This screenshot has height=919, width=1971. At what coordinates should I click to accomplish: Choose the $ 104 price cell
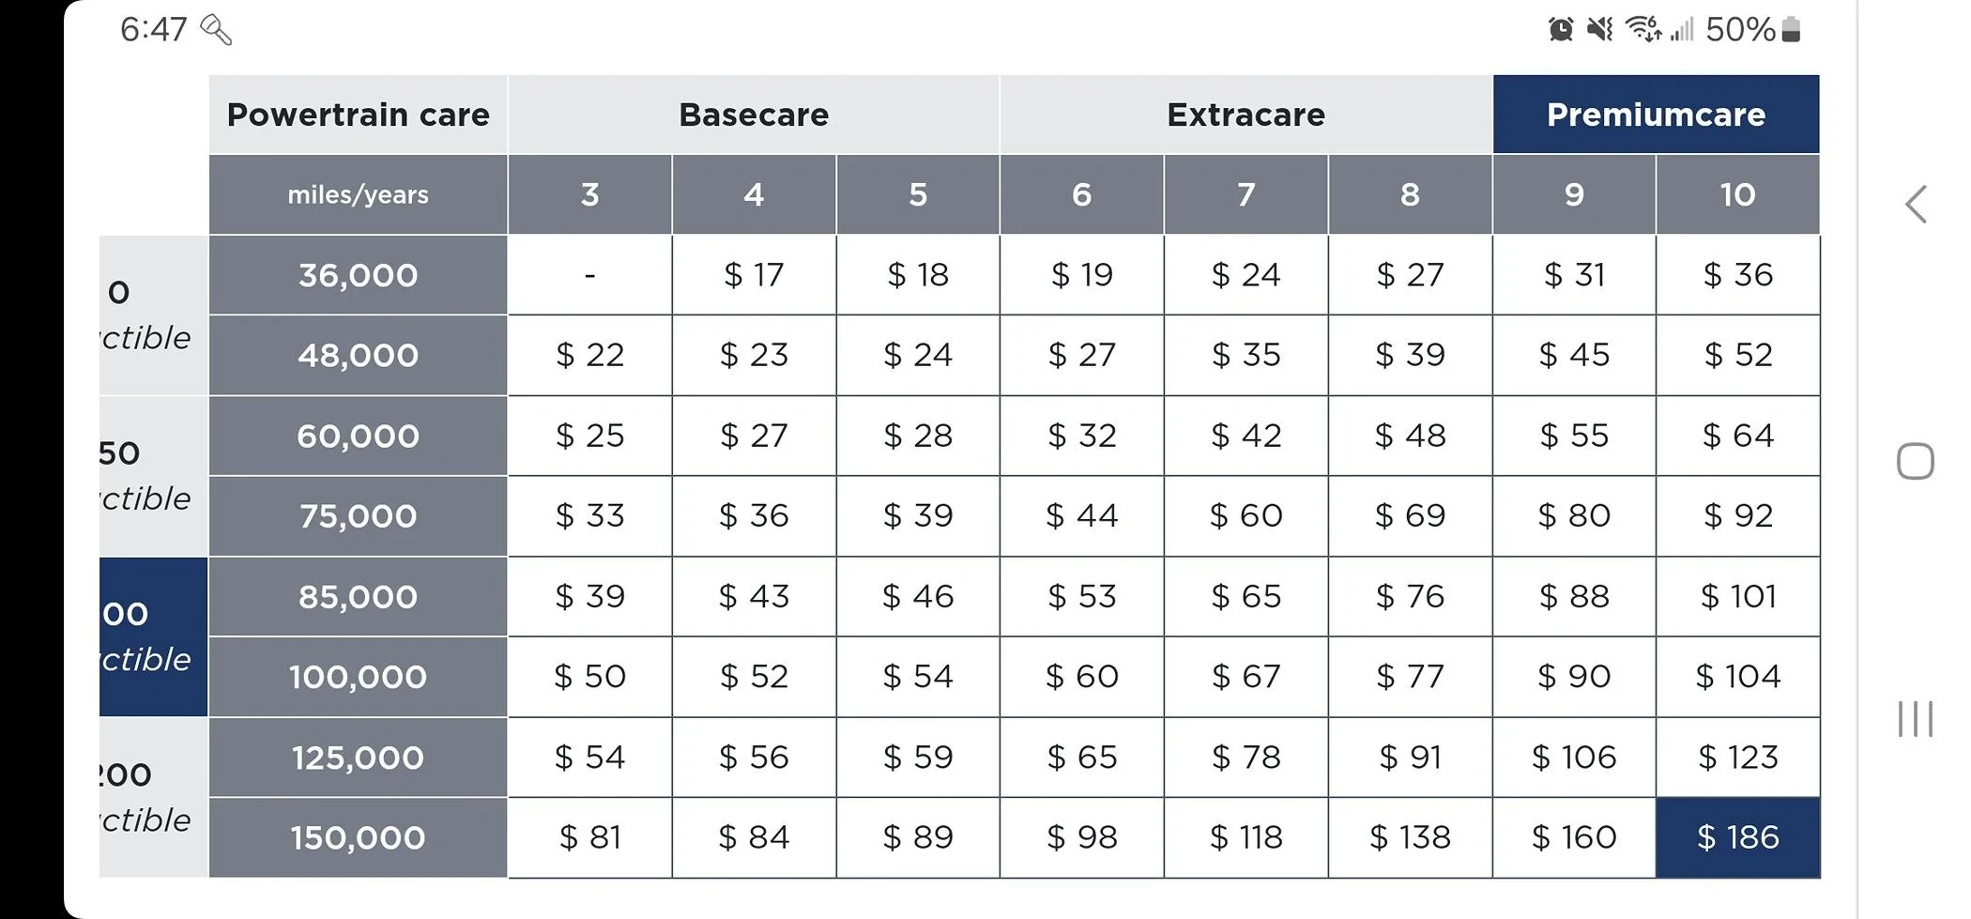[1738, 677]
